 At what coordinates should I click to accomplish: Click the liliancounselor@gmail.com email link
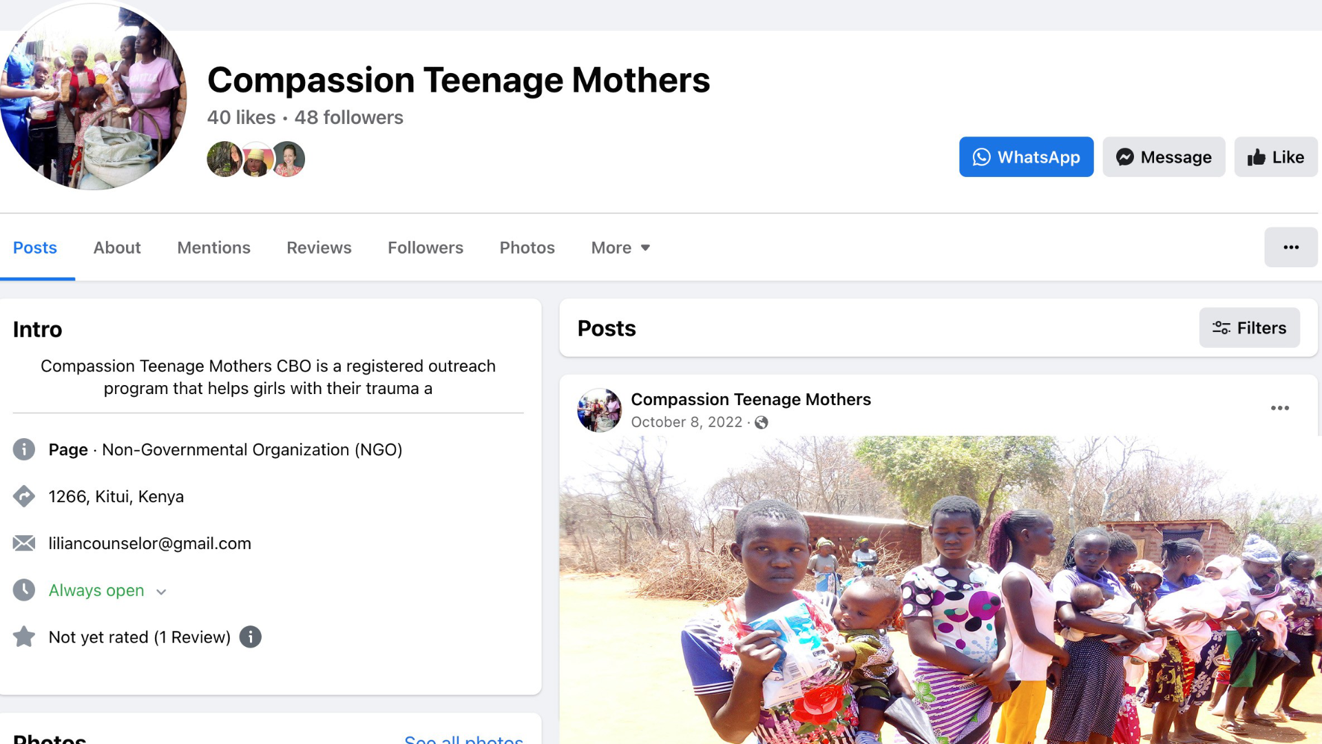[149, 544]
